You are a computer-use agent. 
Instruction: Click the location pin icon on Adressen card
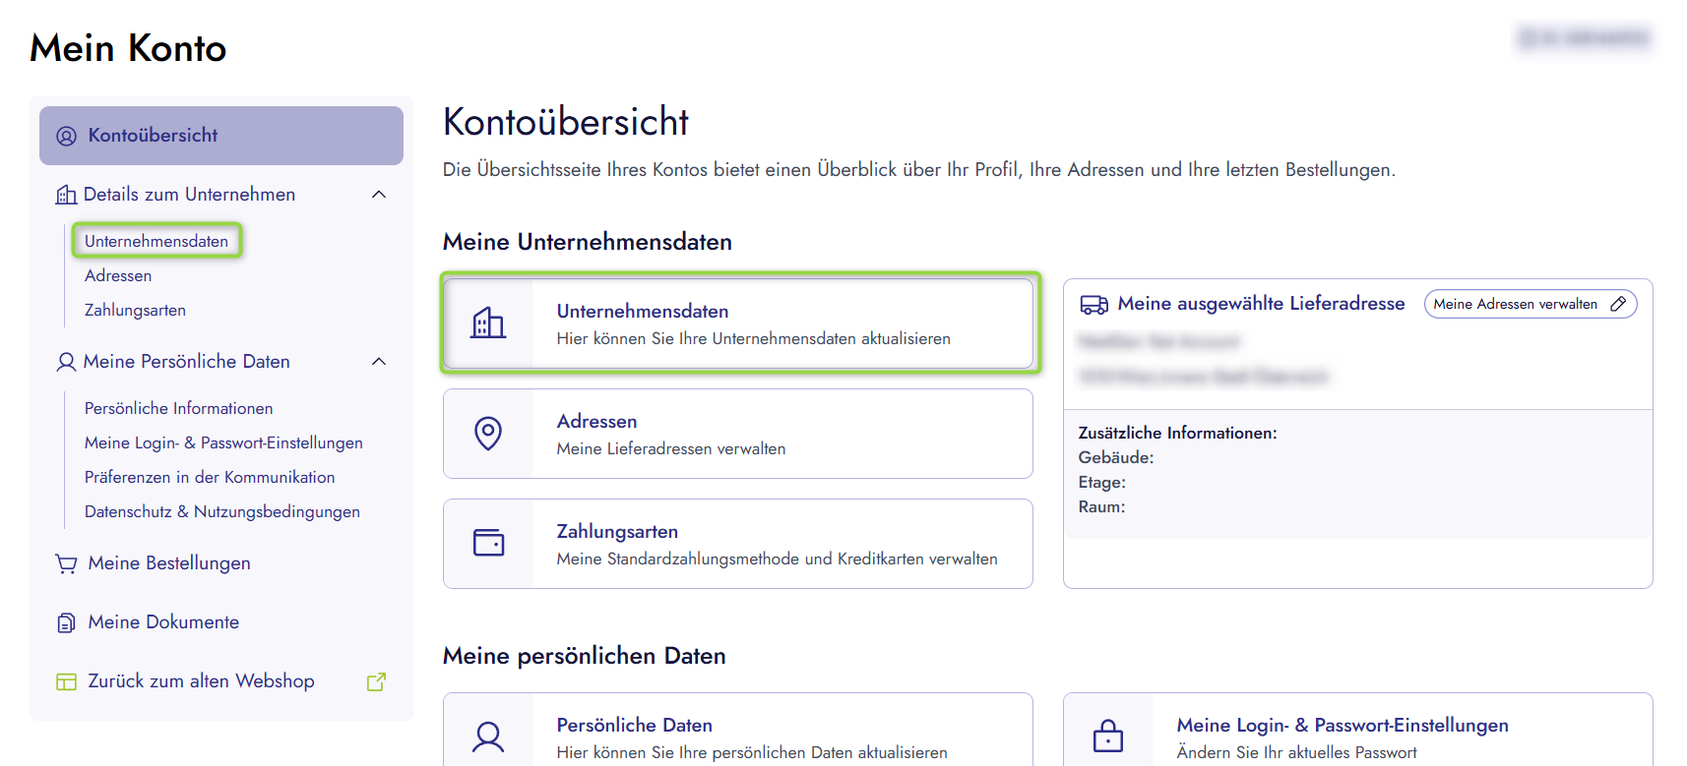click(x=488, y=434)
